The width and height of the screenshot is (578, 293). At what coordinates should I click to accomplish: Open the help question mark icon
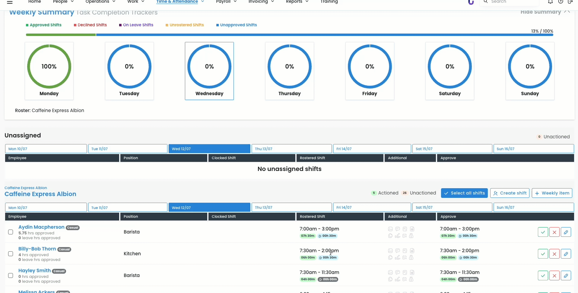click(x=561, y=2)
